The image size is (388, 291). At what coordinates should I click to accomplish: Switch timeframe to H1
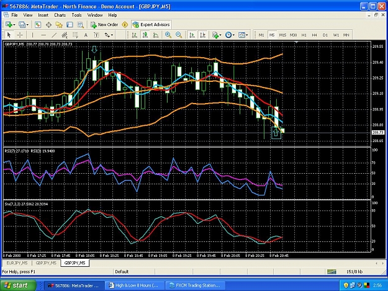coord(304,35)
